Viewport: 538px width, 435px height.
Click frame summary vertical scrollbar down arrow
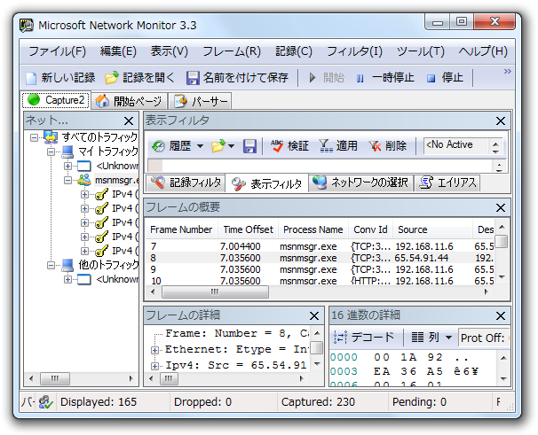[502, 276]
